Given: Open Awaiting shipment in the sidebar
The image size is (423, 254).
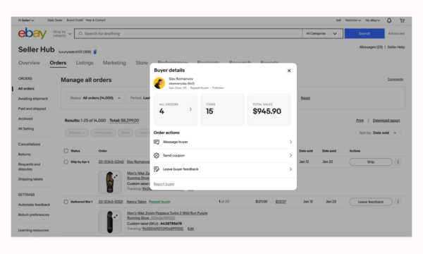Looking at the screenshot, I should pos(33,99).
